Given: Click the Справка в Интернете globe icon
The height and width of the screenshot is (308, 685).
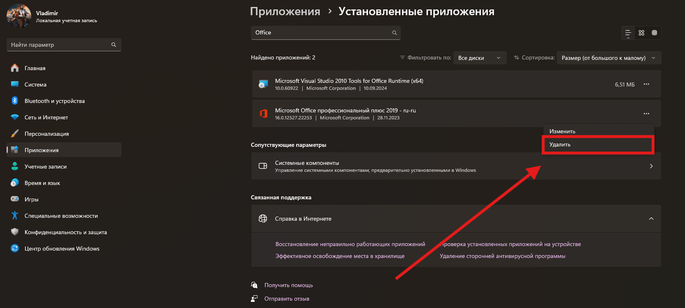Looking at the screenshot, I should click(x=263, y=219).
